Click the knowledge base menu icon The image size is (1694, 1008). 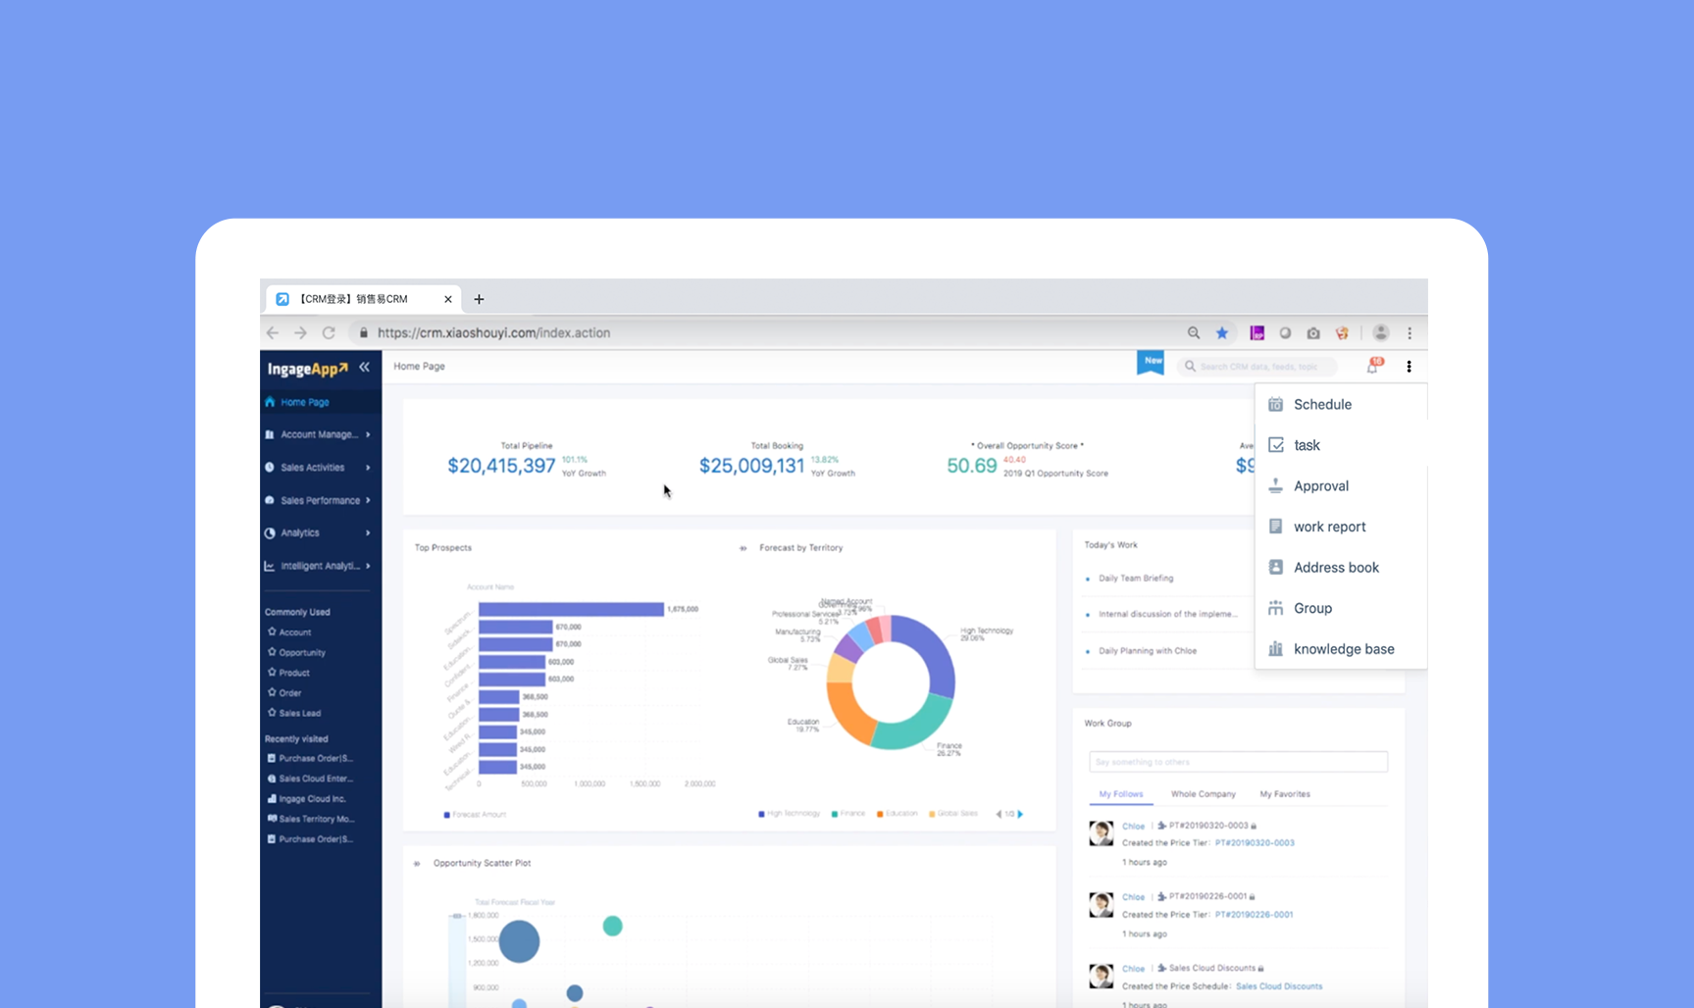1275,648
